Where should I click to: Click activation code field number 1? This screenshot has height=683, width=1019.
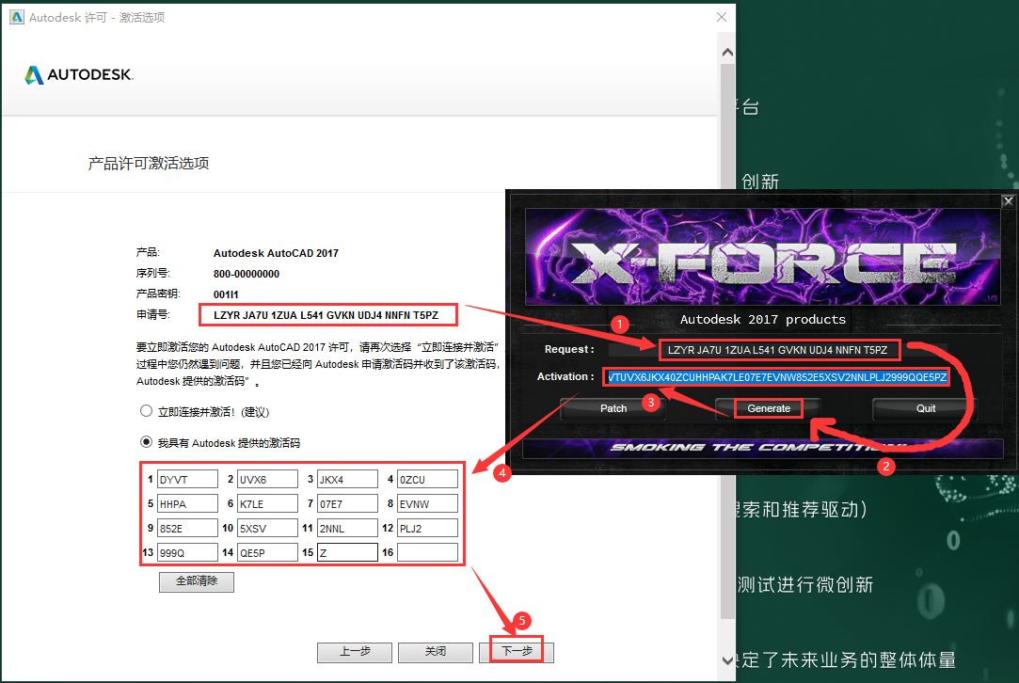tap(187, 480)
